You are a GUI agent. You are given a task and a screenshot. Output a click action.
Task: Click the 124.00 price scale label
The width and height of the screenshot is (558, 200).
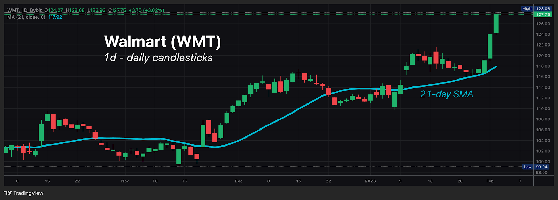coord(543,34)
